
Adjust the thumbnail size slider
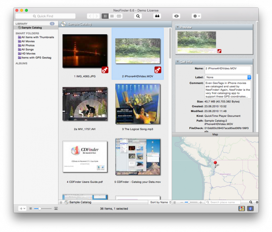click(40, 209)
